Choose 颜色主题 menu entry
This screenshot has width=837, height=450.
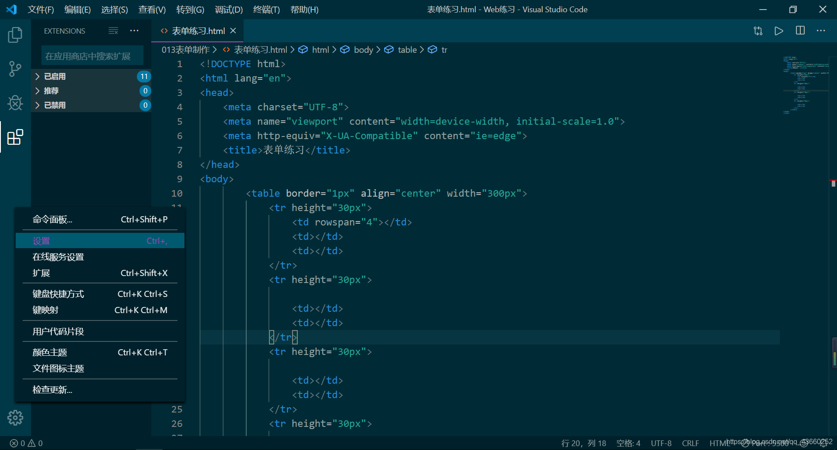pyautogui.click(x=100, y=352)
